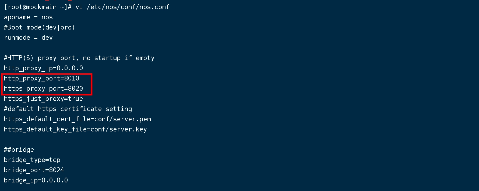Place cursor on appname = nps line
Viewport: 479px width, 191px height.
[28, 17]
